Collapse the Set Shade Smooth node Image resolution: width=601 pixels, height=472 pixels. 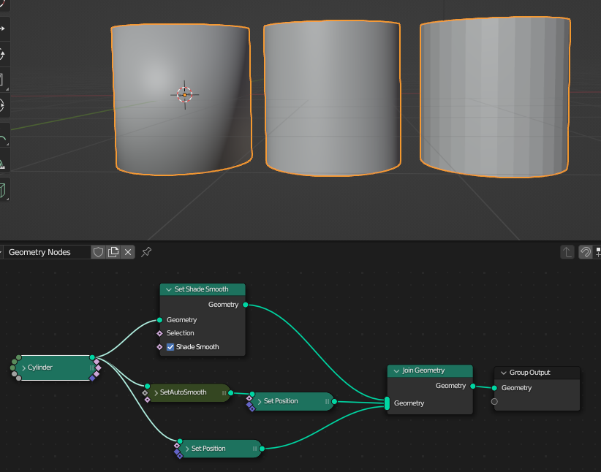167,289
